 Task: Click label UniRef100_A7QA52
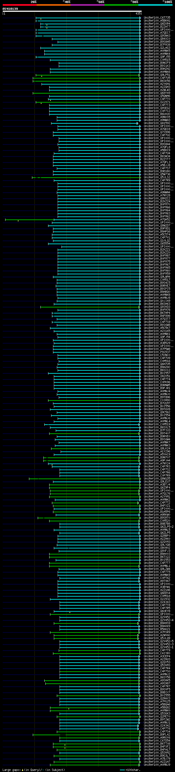point(157,219)
